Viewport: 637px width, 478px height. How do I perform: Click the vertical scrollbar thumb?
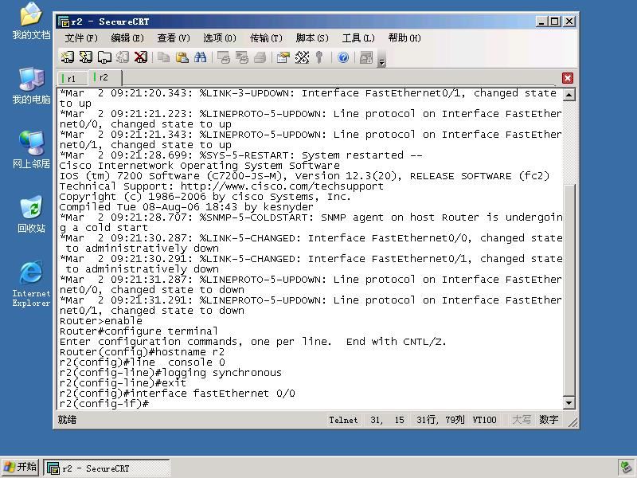[x=569, y=290]
